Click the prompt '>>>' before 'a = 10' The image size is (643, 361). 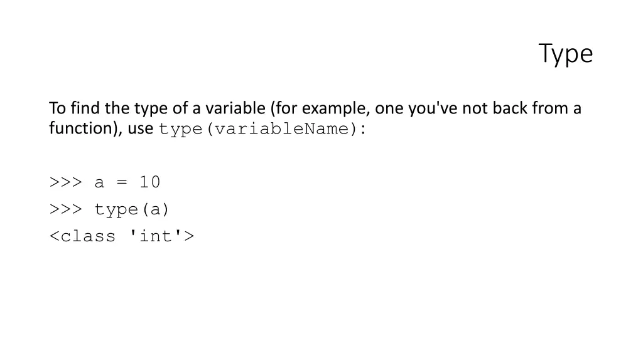pyautogui.click(x=66, y=182)
